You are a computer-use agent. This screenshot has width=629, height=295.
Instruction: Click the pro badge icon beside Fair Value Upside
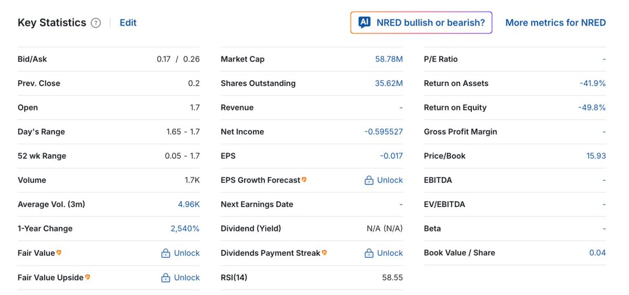pyautogui.click(x=88, y=277)
